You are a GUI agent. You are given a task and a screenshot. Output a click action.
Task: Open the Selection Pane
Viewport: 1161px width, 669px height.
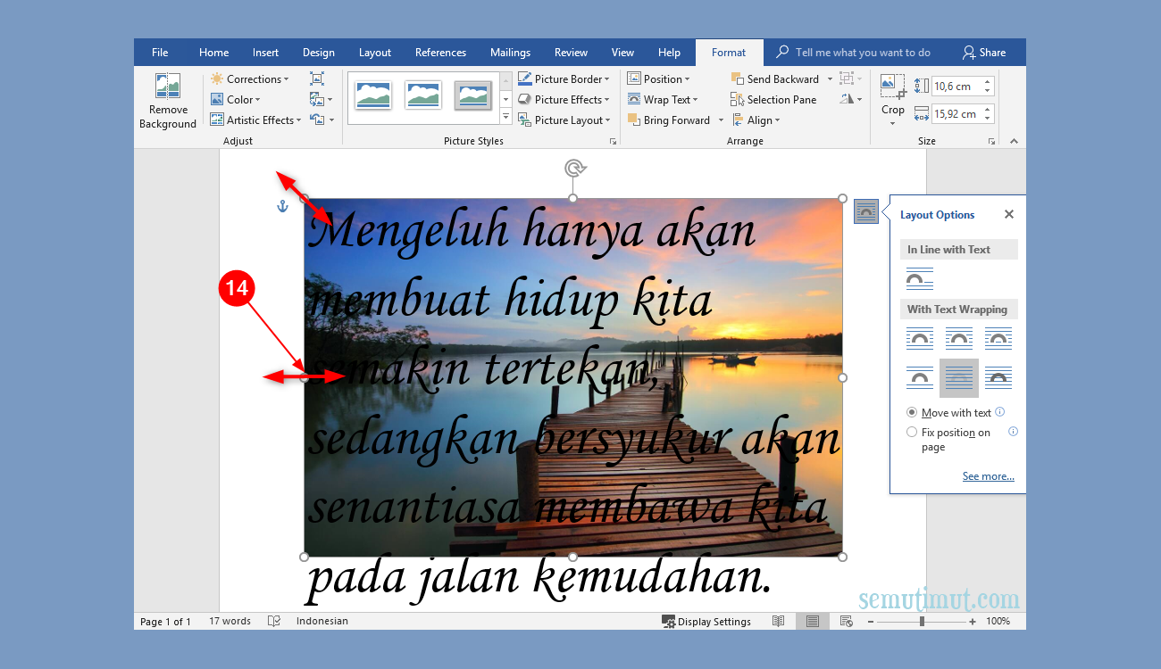tap(773, 99)
